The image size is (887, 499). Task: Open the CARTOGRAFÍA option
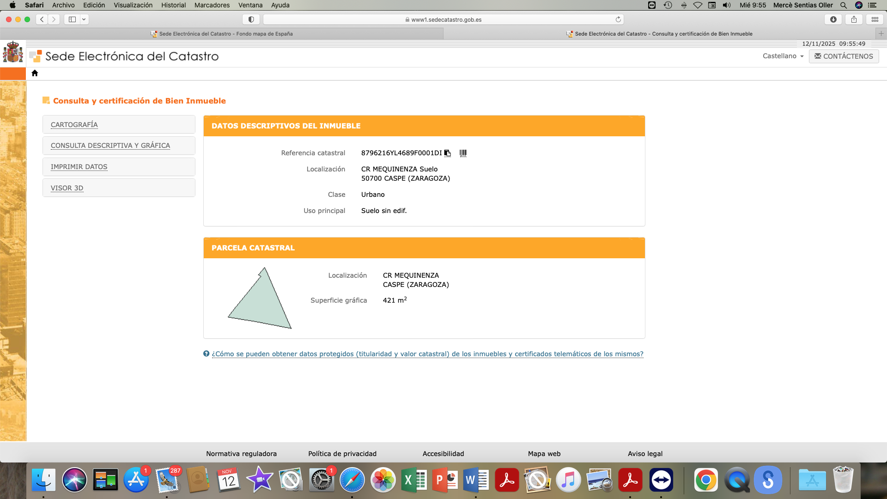click(74, 125)
